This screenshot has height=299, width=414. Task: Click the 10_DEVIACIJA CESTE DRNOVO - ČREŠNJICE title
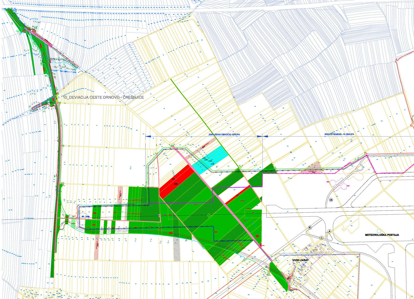coord(104,97)
